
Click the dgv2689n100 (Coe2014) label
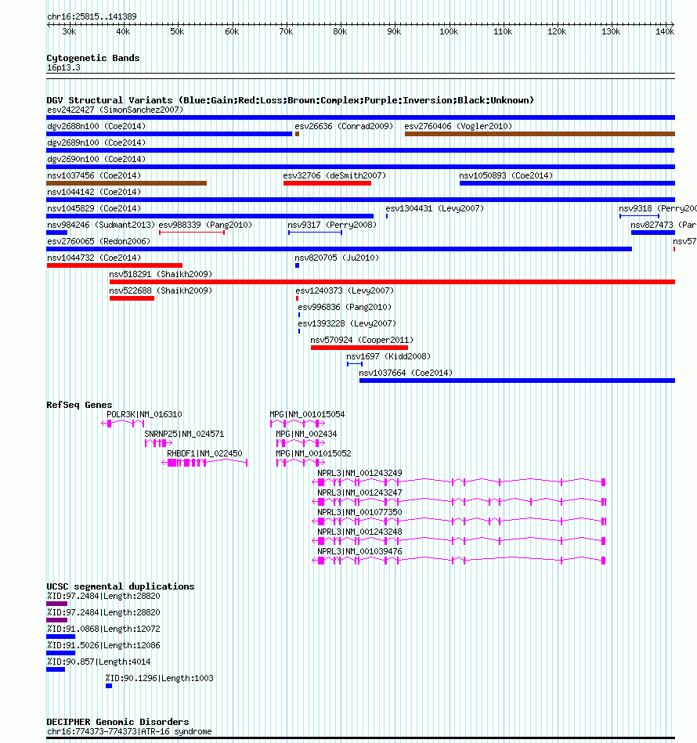click(x=96, y=142)
